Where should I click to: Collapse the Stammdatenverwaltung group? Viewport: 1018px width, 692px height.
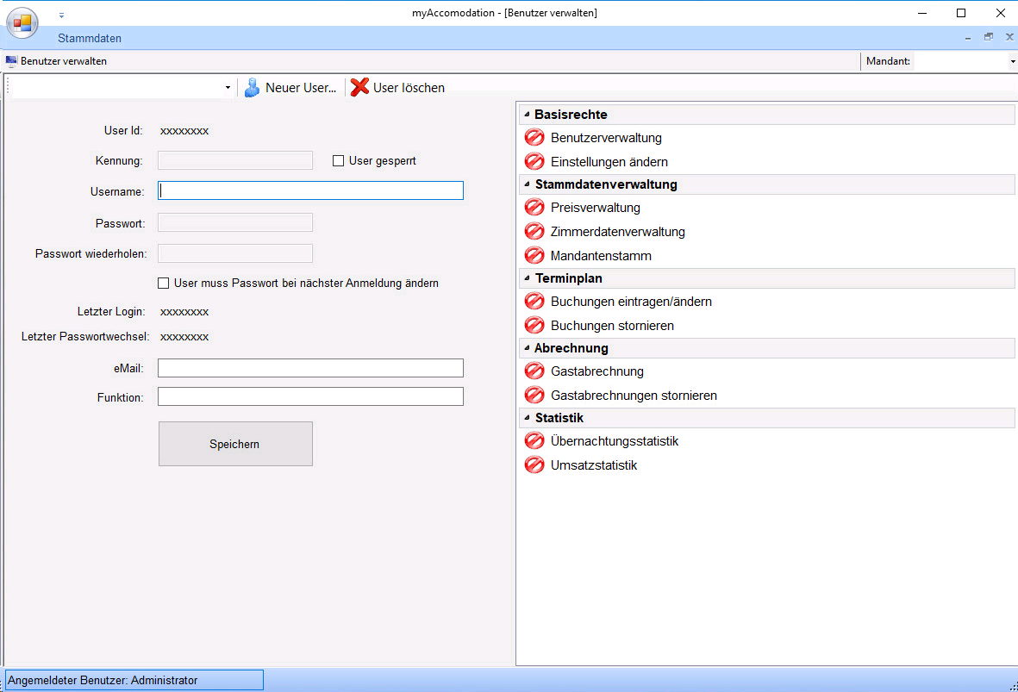(528, 184)
